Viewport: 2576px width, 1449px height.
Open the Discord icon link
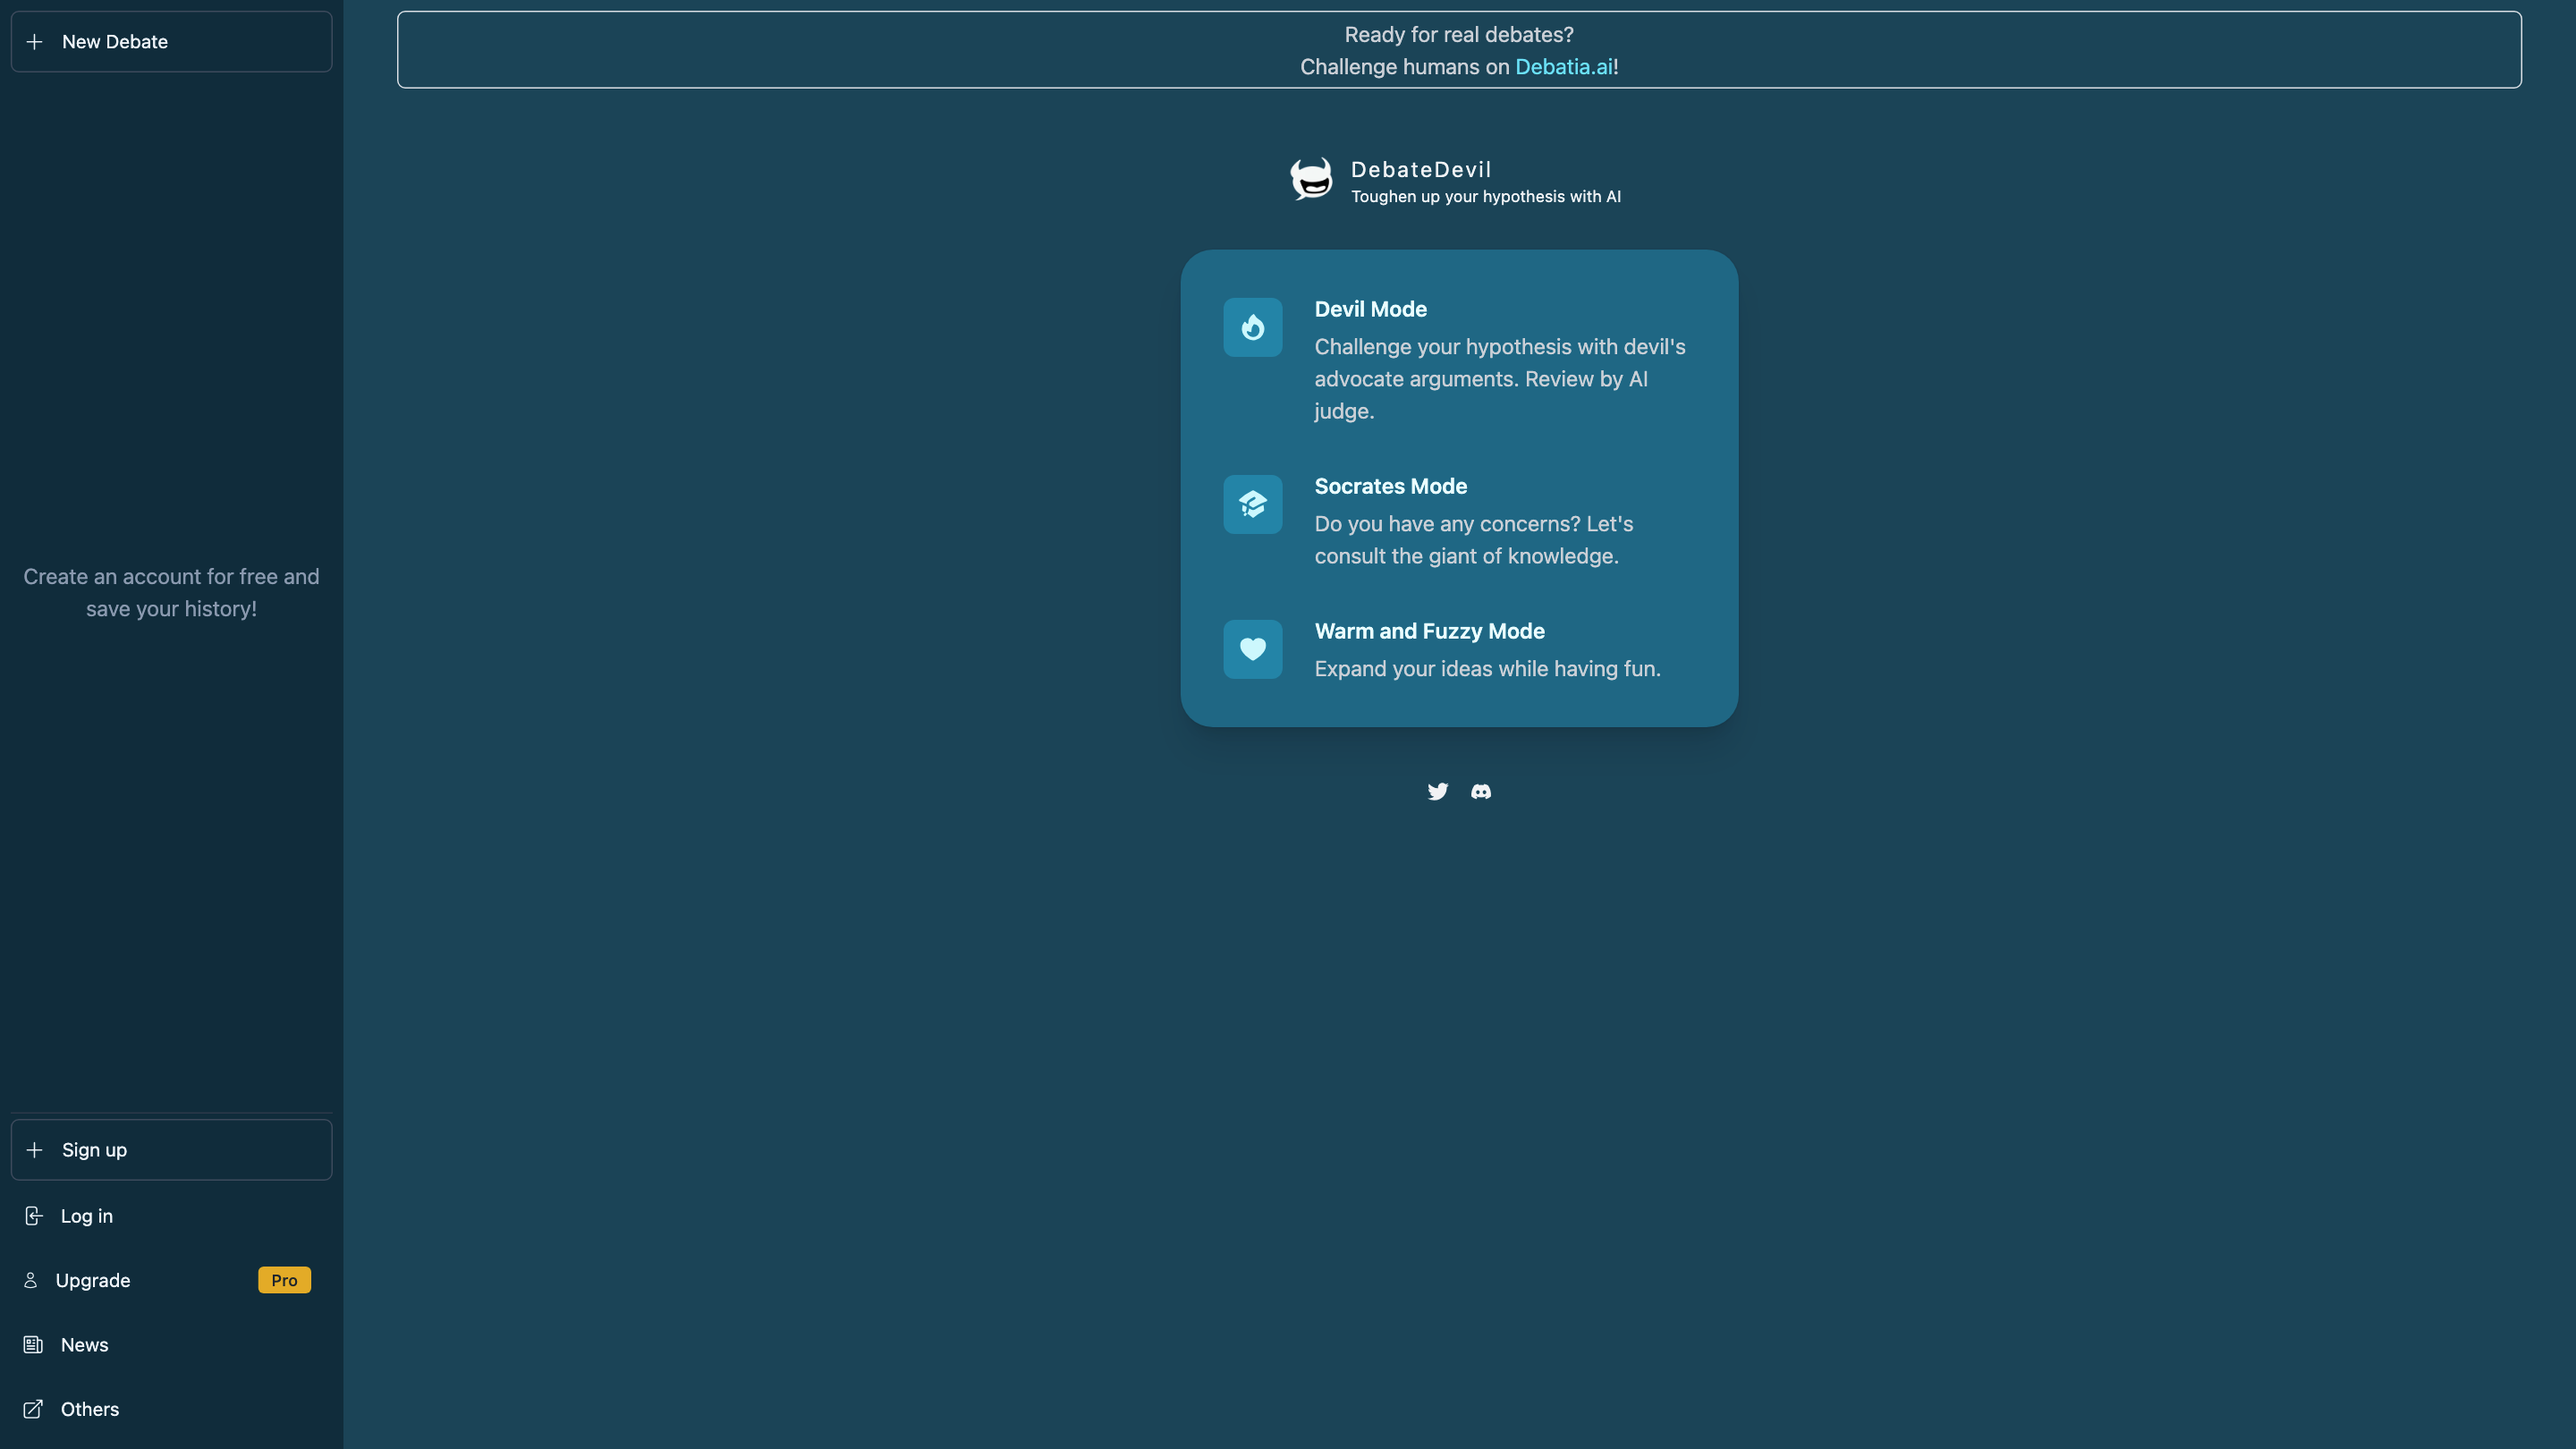click(1481, 791)
